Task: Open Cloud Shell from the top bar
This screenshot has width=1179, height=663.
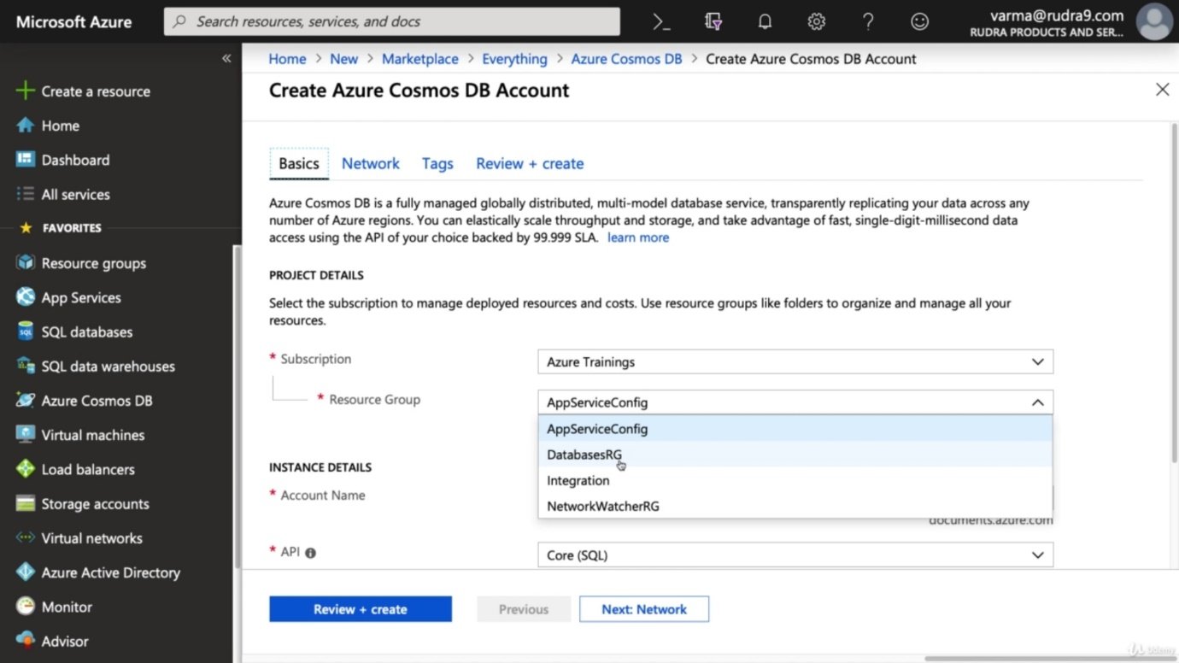Action: pos(661,22)
